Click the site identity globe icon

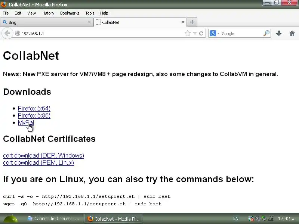tap(18, 33)
